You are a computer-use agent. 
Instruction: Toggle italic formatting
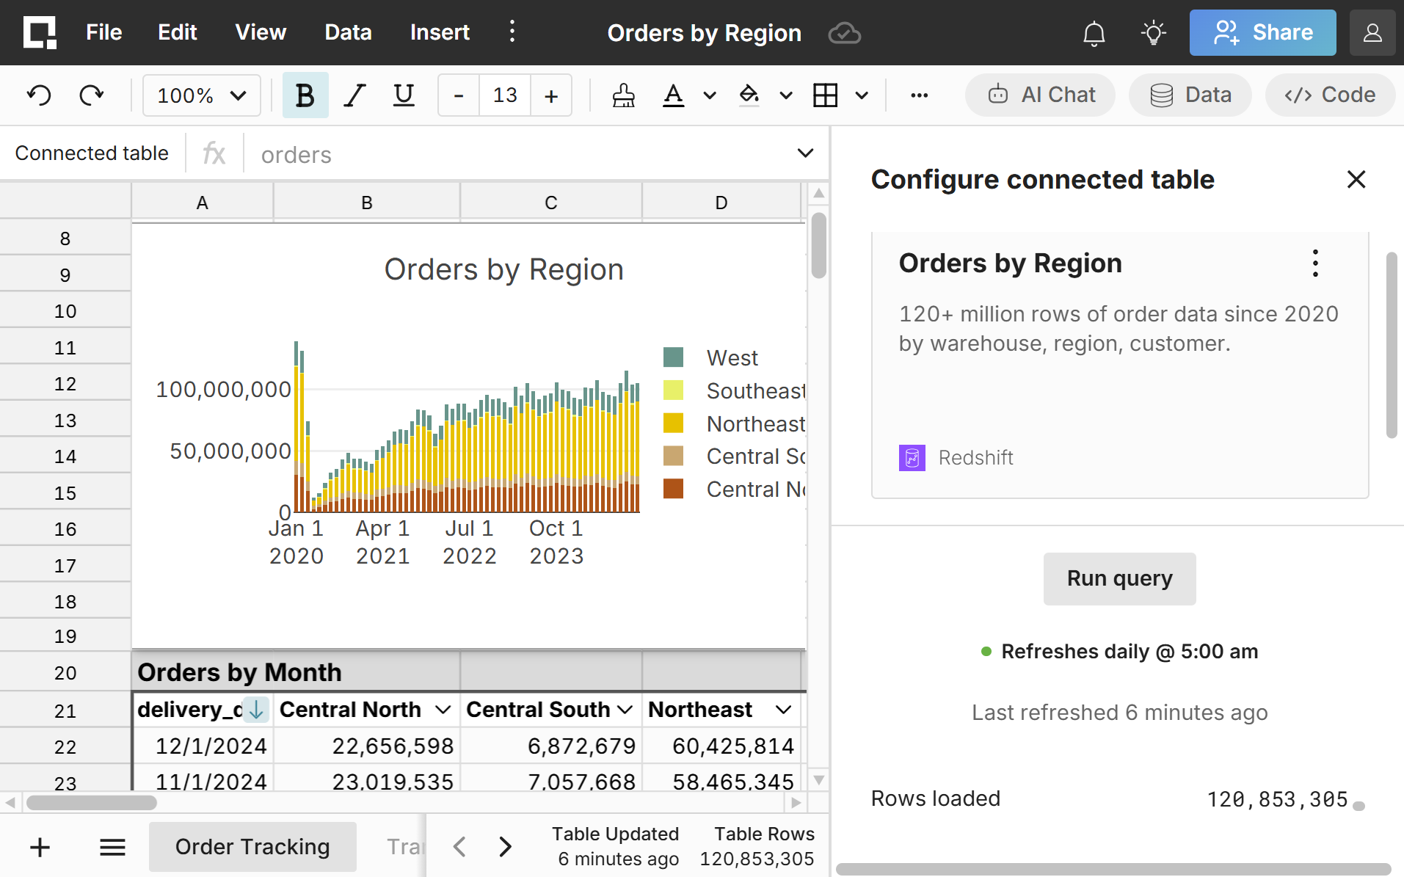[x=355, y=95]
